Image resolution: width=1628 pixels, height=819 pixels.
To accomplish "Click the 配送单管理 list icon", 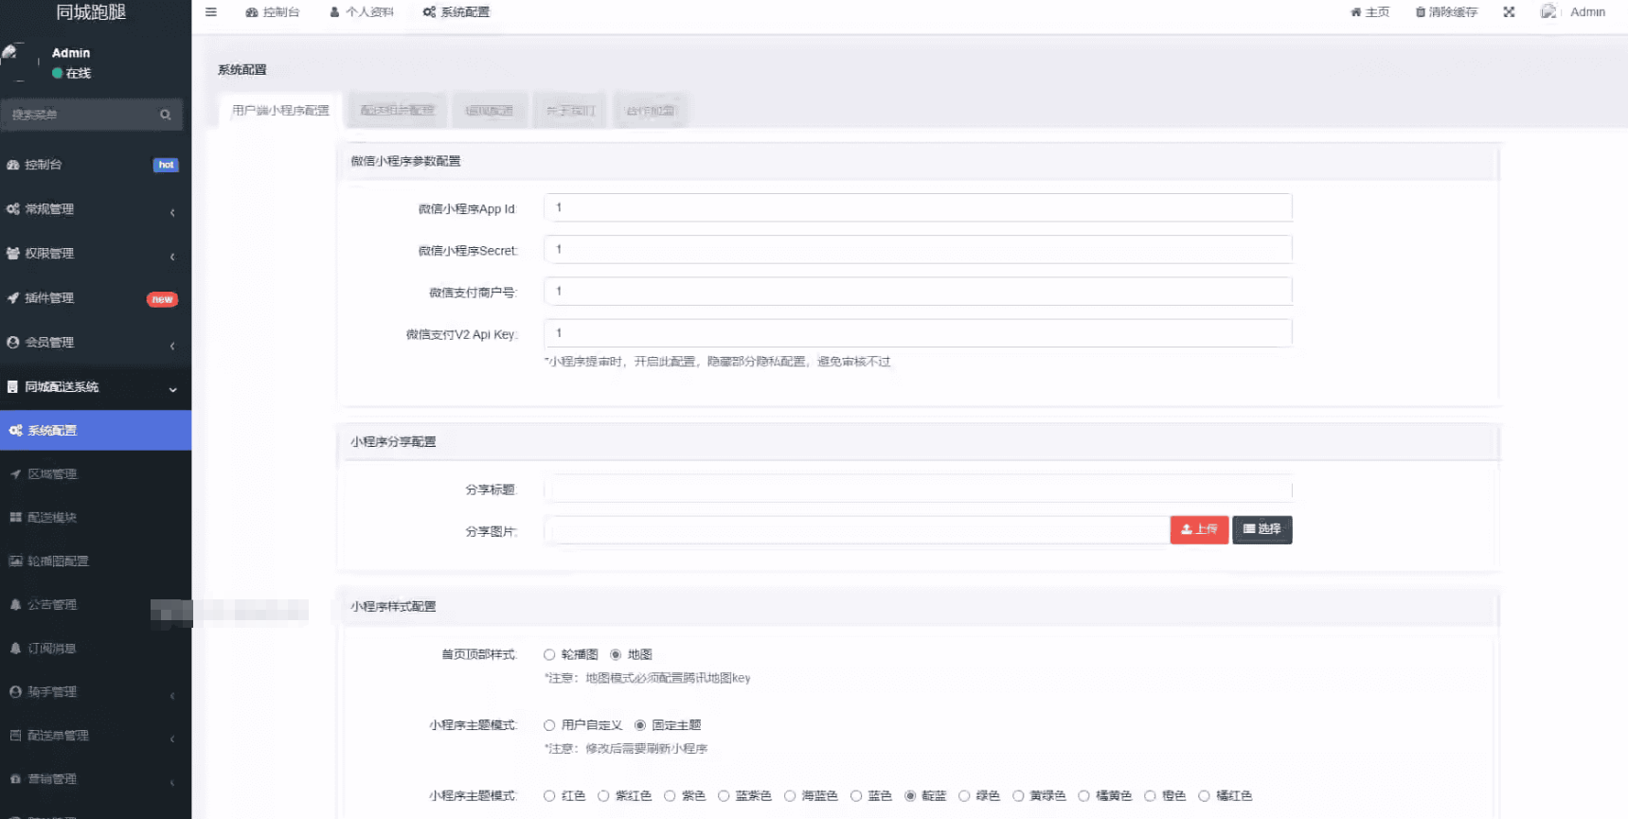I will pyautogui.click(x=15, y=736).
